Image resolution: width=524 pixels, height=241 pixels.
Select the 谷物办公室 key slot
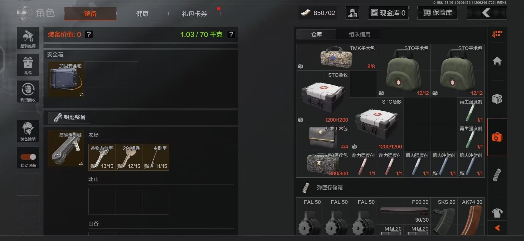102,157
